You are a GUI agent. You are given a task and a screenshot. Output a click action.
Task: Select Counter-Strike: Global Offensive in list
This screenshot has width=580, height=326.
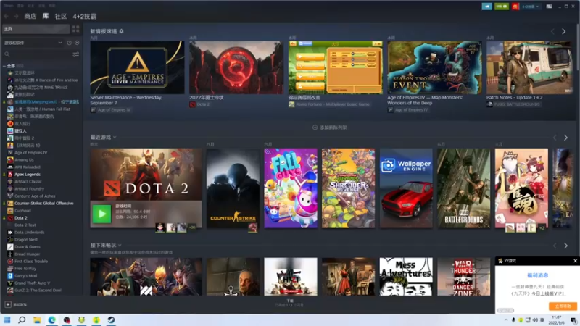click(x=44, y=204)
